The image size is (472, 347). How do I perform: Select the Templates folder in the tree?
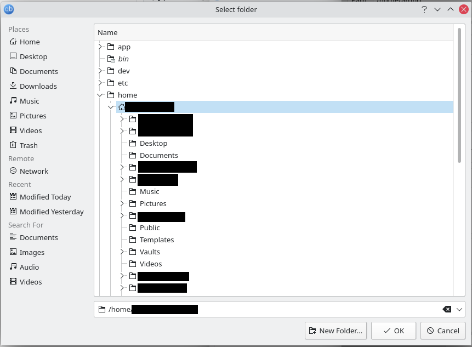(x=156, y=240)
